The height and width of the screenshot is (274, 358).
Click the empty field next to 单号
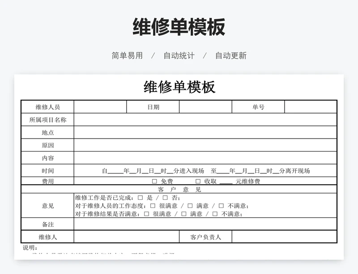coord(311,107)
